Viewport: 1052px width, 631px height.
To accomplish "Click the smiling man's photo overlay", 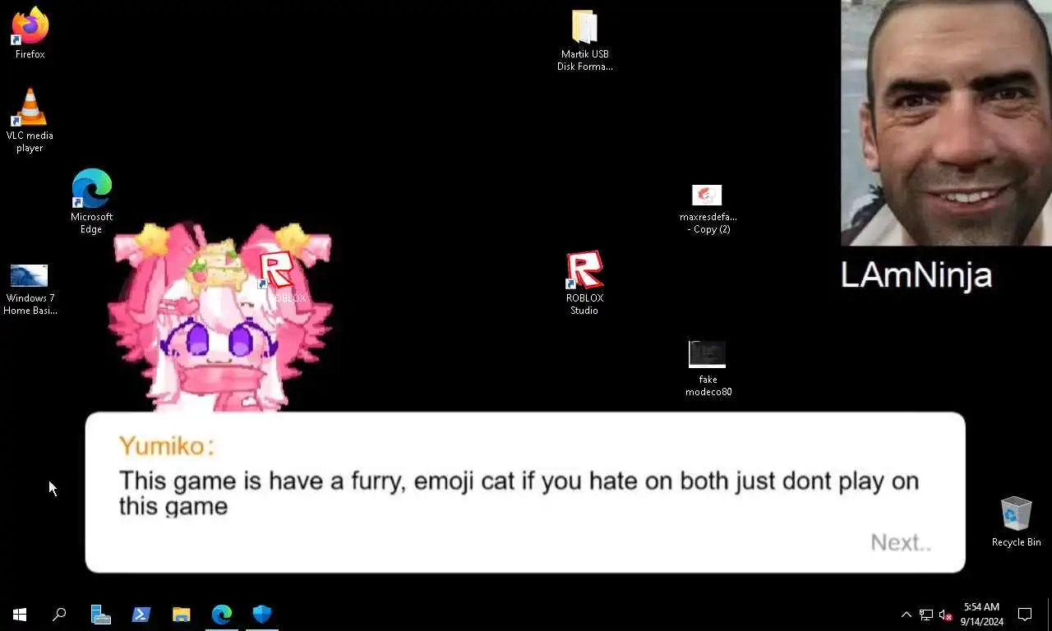I will pyautogui.click(x=946, y=122).
